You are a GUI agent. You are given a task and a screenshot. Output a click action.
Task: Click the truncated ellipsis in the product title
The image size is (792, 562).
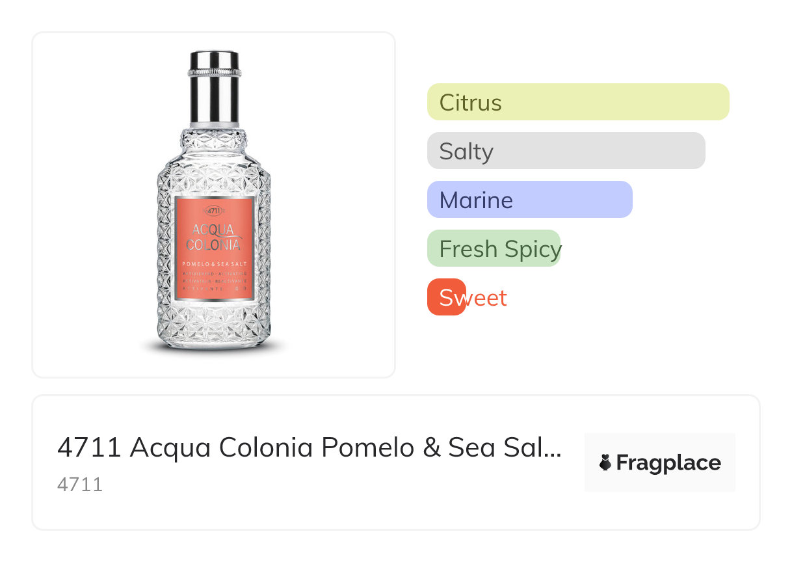551,448
